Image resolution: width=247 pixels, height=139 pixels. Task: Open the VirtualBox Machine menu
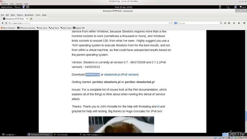(4, 4)
